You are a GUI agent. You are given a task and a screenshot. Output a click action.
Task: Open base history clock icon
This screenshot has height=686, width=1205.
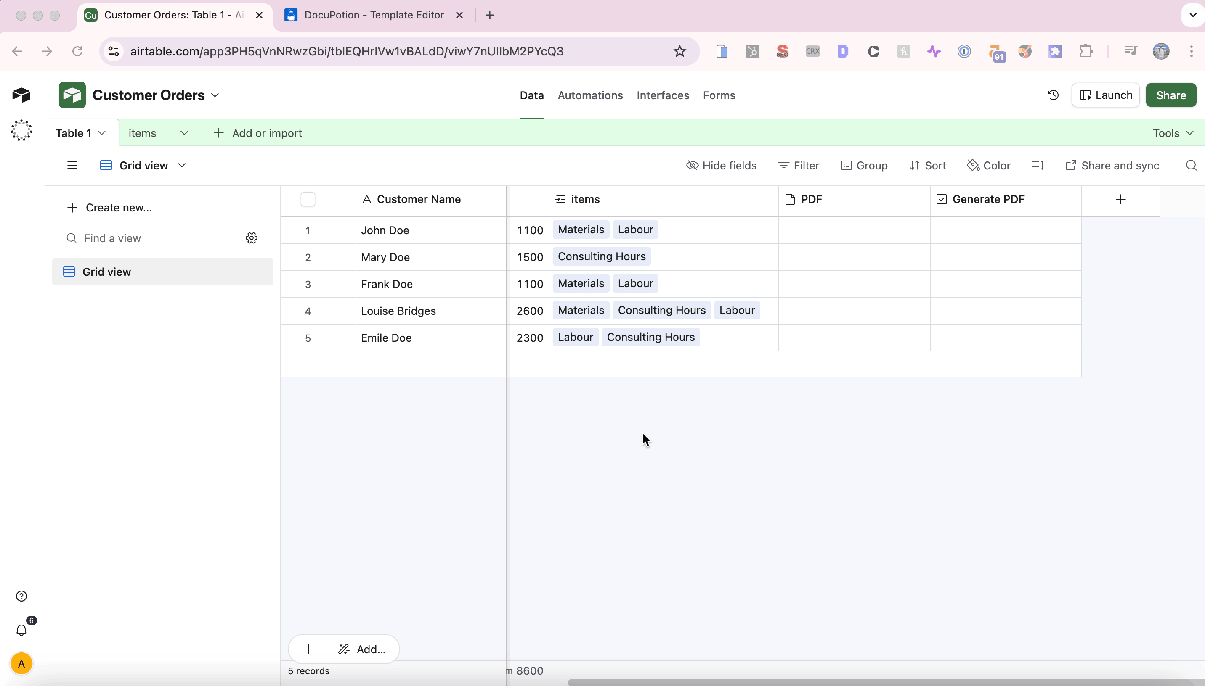pos(1053,95)
